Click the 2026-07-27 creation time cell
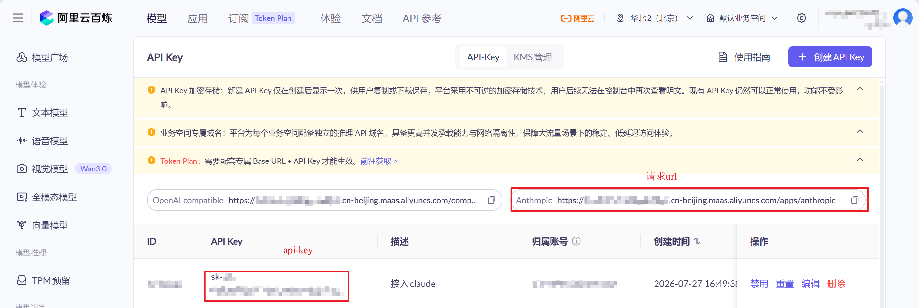Image resolution: width=919 pixels, height=308 pixels. pyautogui.click(x=696, y=284)
